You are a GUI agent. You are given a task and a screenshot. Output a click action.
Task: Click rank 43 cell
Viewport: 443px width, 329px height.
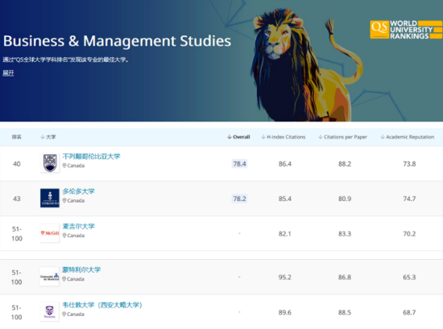[x=17, y=199]
